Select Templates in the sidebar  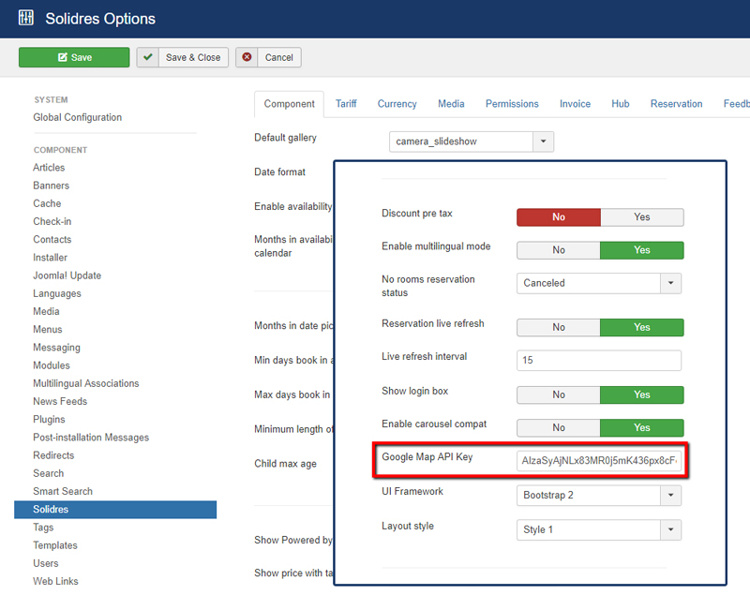(54, 545)
